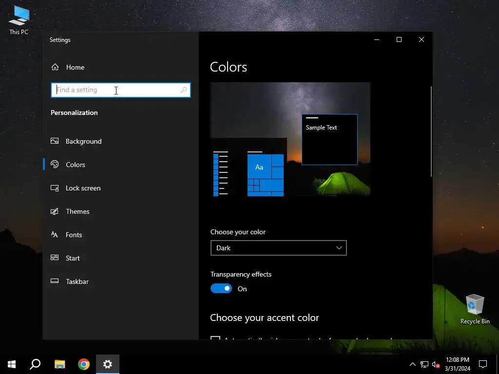Maximize the Settings window
Image resolution: width=499 pixels, height=374 pixels.
pyautogui.click(x=399, y=39)
